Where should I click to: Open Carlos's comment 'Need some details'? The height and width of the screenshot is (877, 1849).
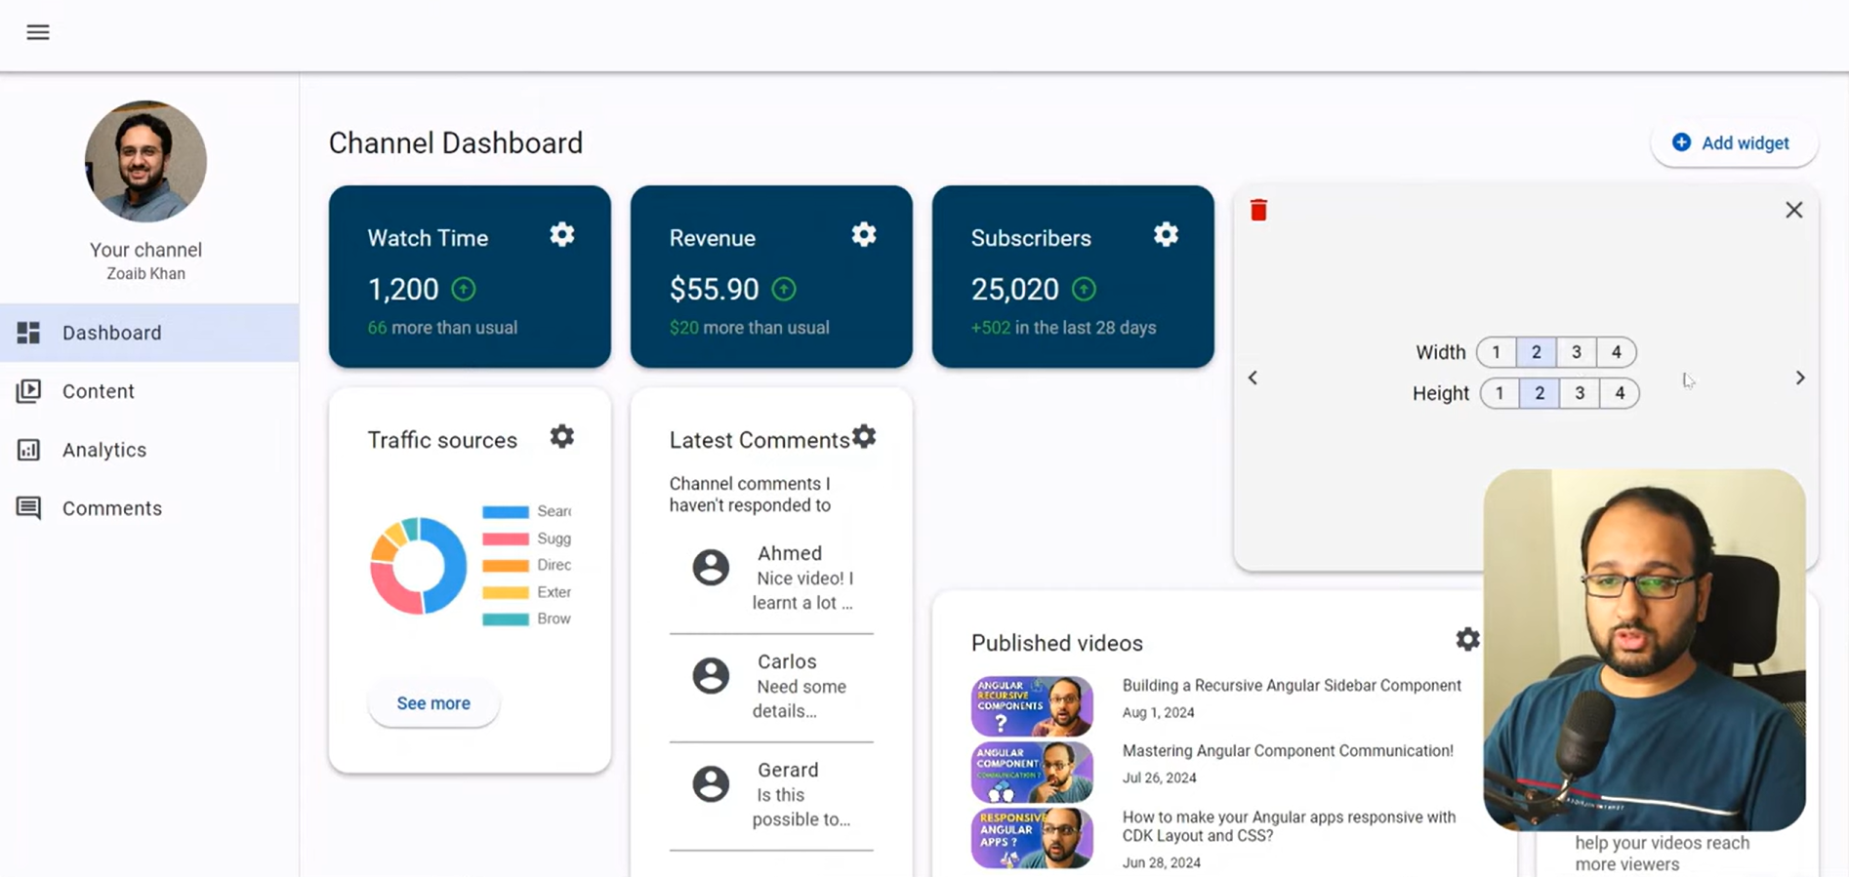(801, 698)
